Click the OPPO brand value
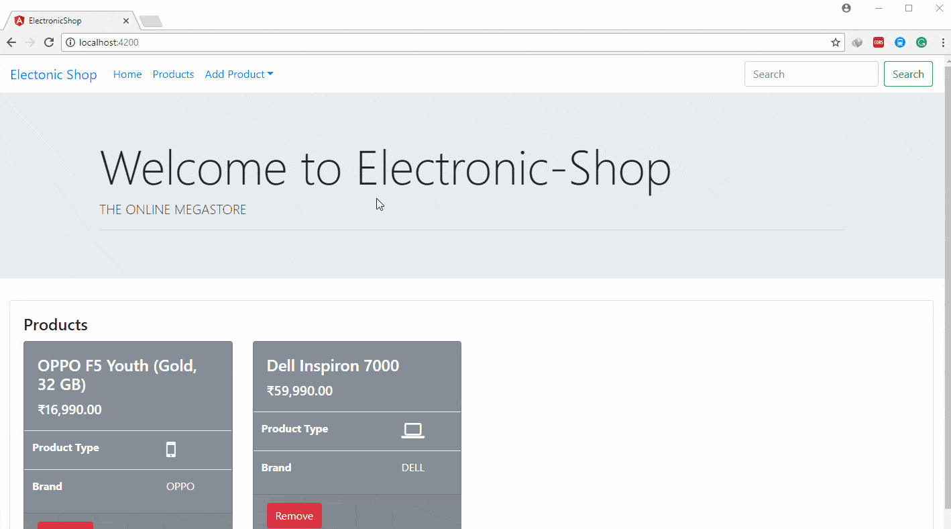The height and width of the screenshot is (529, 951). (180, 487)
